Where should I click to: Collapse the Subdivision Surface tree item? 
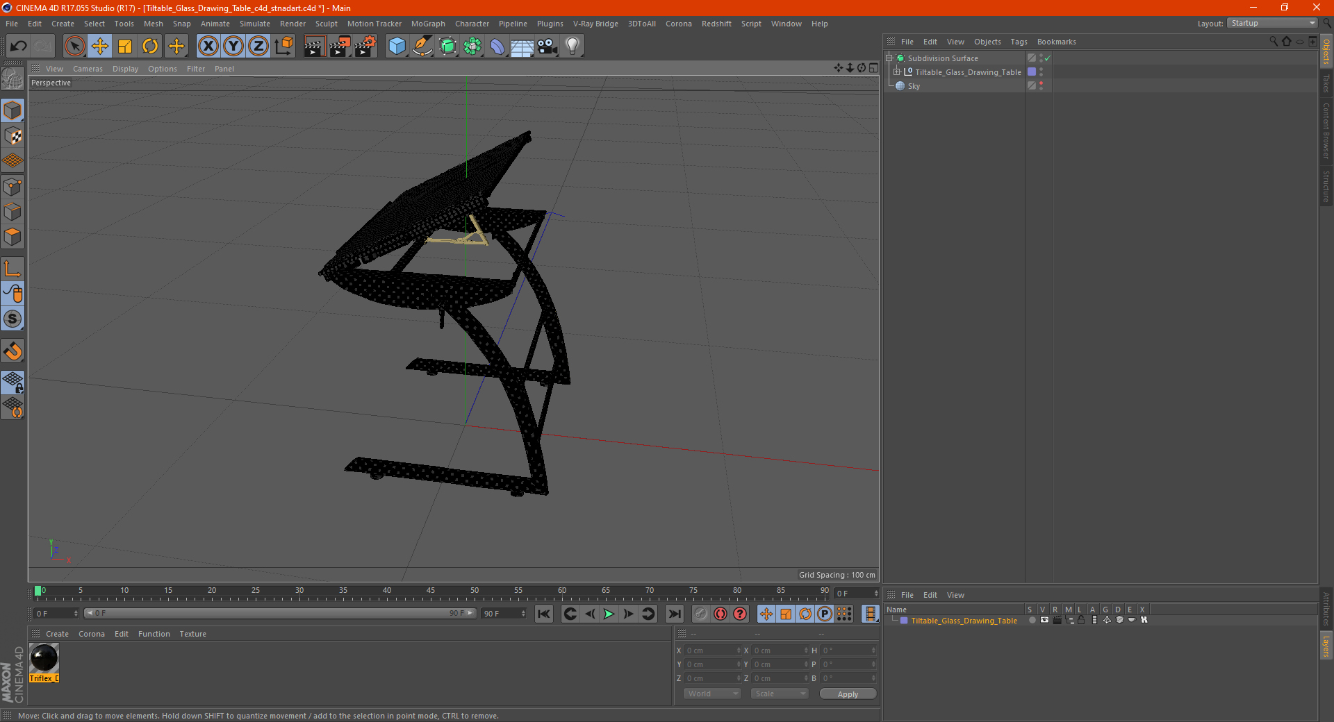889,58
